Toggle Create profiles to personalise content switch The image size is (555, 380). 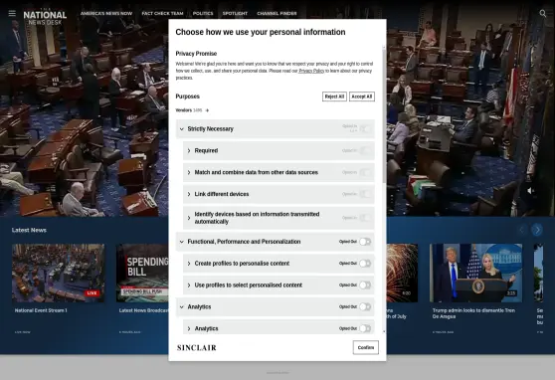[x=365, y=264]
